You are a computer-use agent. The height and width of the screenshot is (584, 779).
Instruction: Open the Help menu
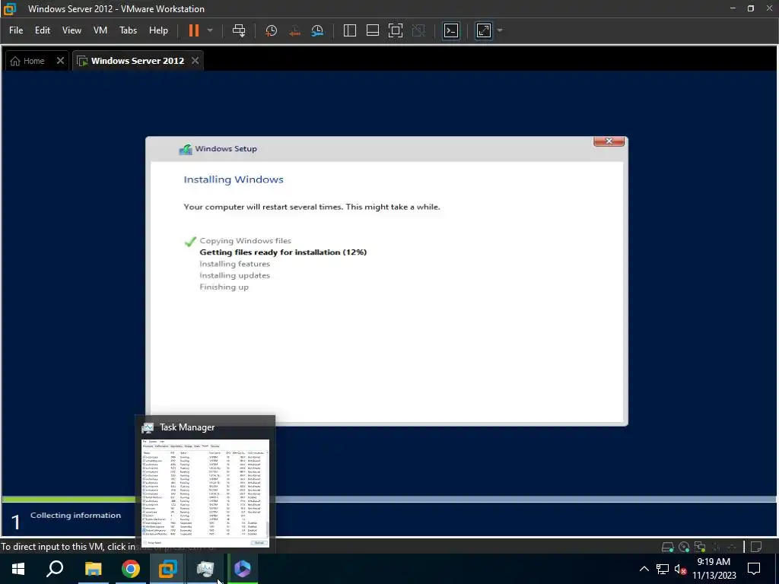pyautogui.click(x=158, y=30)
